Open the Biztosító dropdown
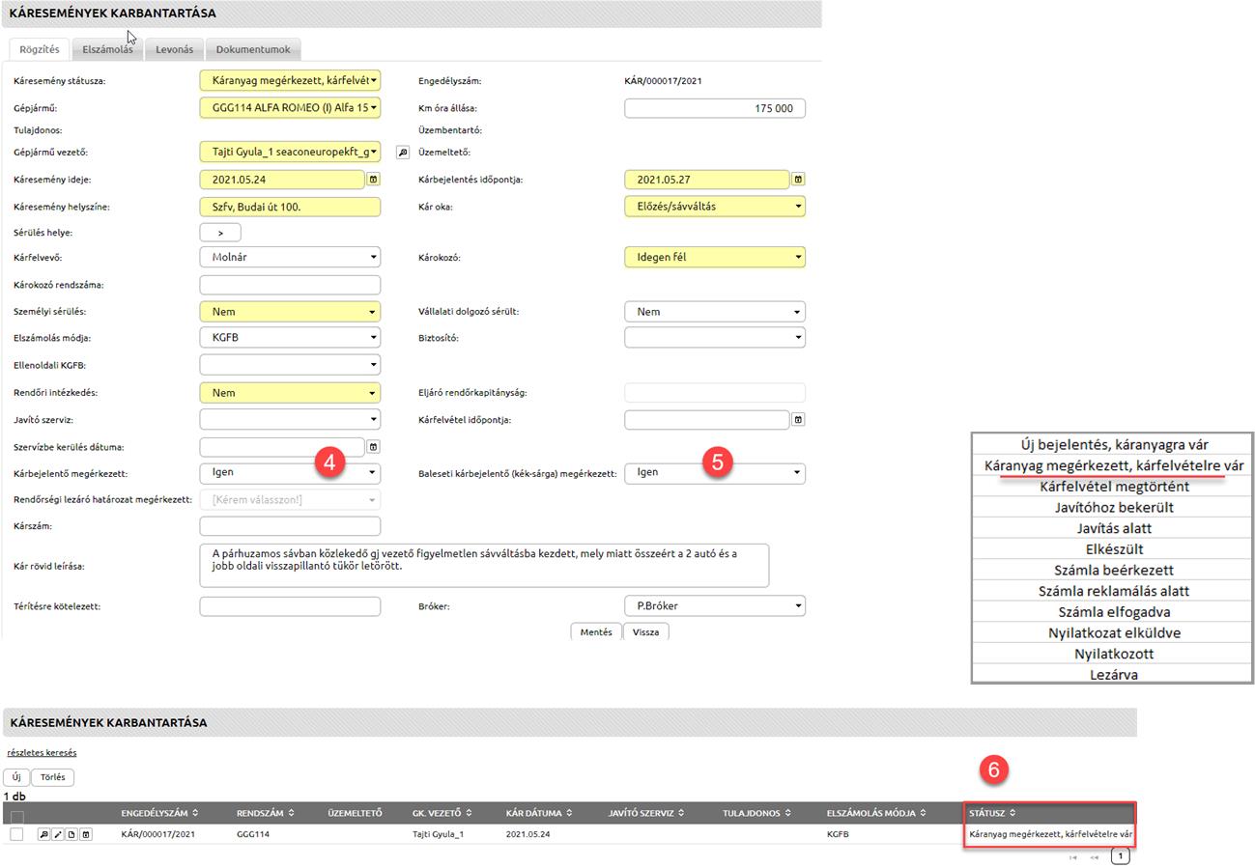 [715, 338]
